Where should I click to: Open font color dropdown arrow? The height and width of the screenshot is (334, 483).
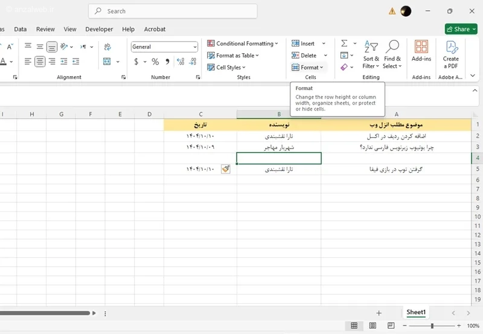11,62
